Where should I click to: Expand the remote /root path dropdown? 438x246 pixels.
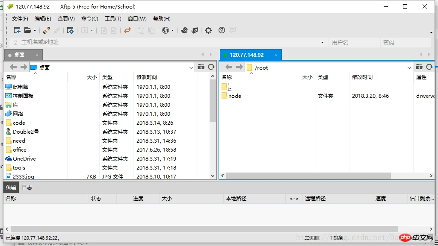(409, 67)
